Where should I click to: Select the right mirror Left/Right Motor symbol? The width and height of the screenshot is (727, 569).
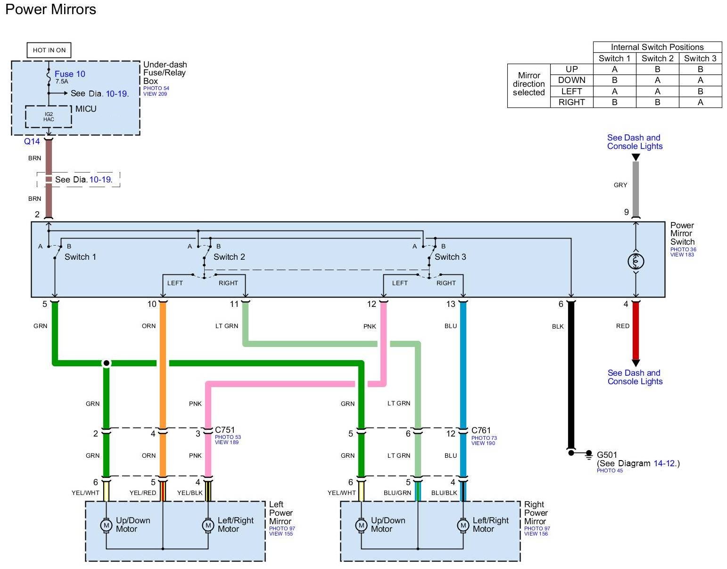(x=463, y=525)
